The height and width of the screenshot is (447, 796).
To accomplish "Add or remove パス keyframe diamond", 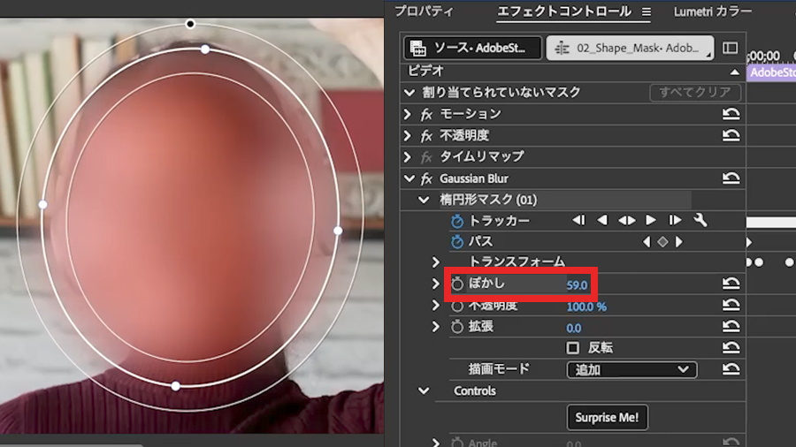I will click(662, 242).
